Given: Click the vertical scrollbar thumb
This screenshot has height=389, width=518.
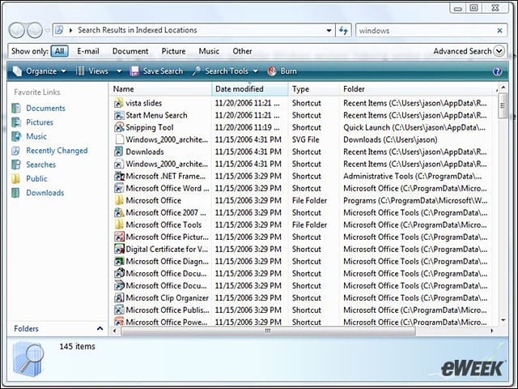Looking at the screenshot, I should (503, 106).
